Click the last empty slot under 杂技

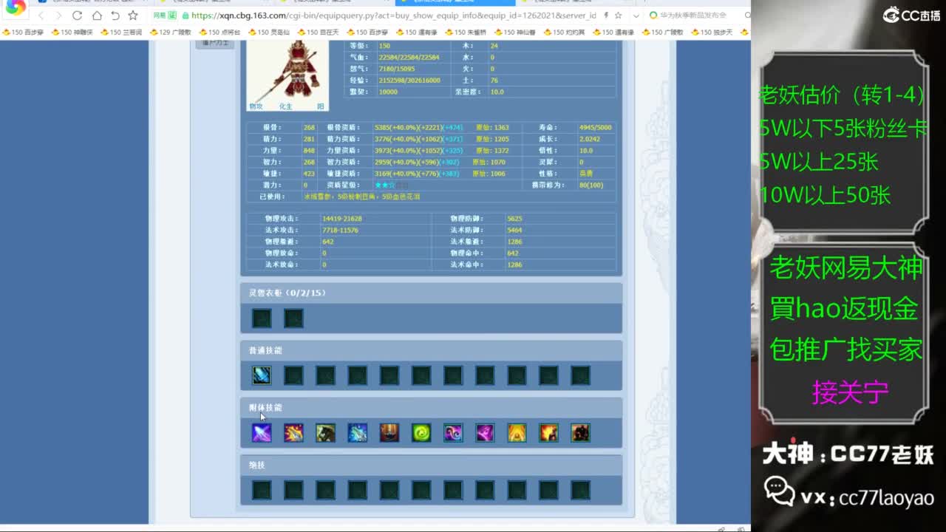click(580, 490)
